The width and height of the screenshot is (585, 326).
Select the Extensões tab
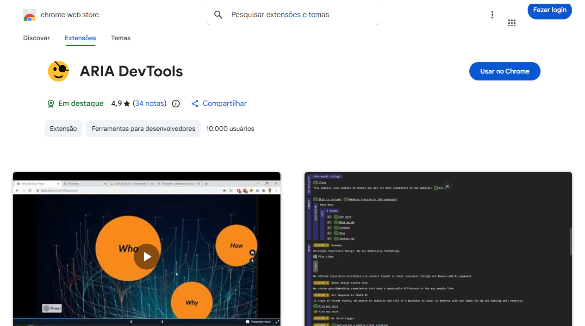[80, 38]
